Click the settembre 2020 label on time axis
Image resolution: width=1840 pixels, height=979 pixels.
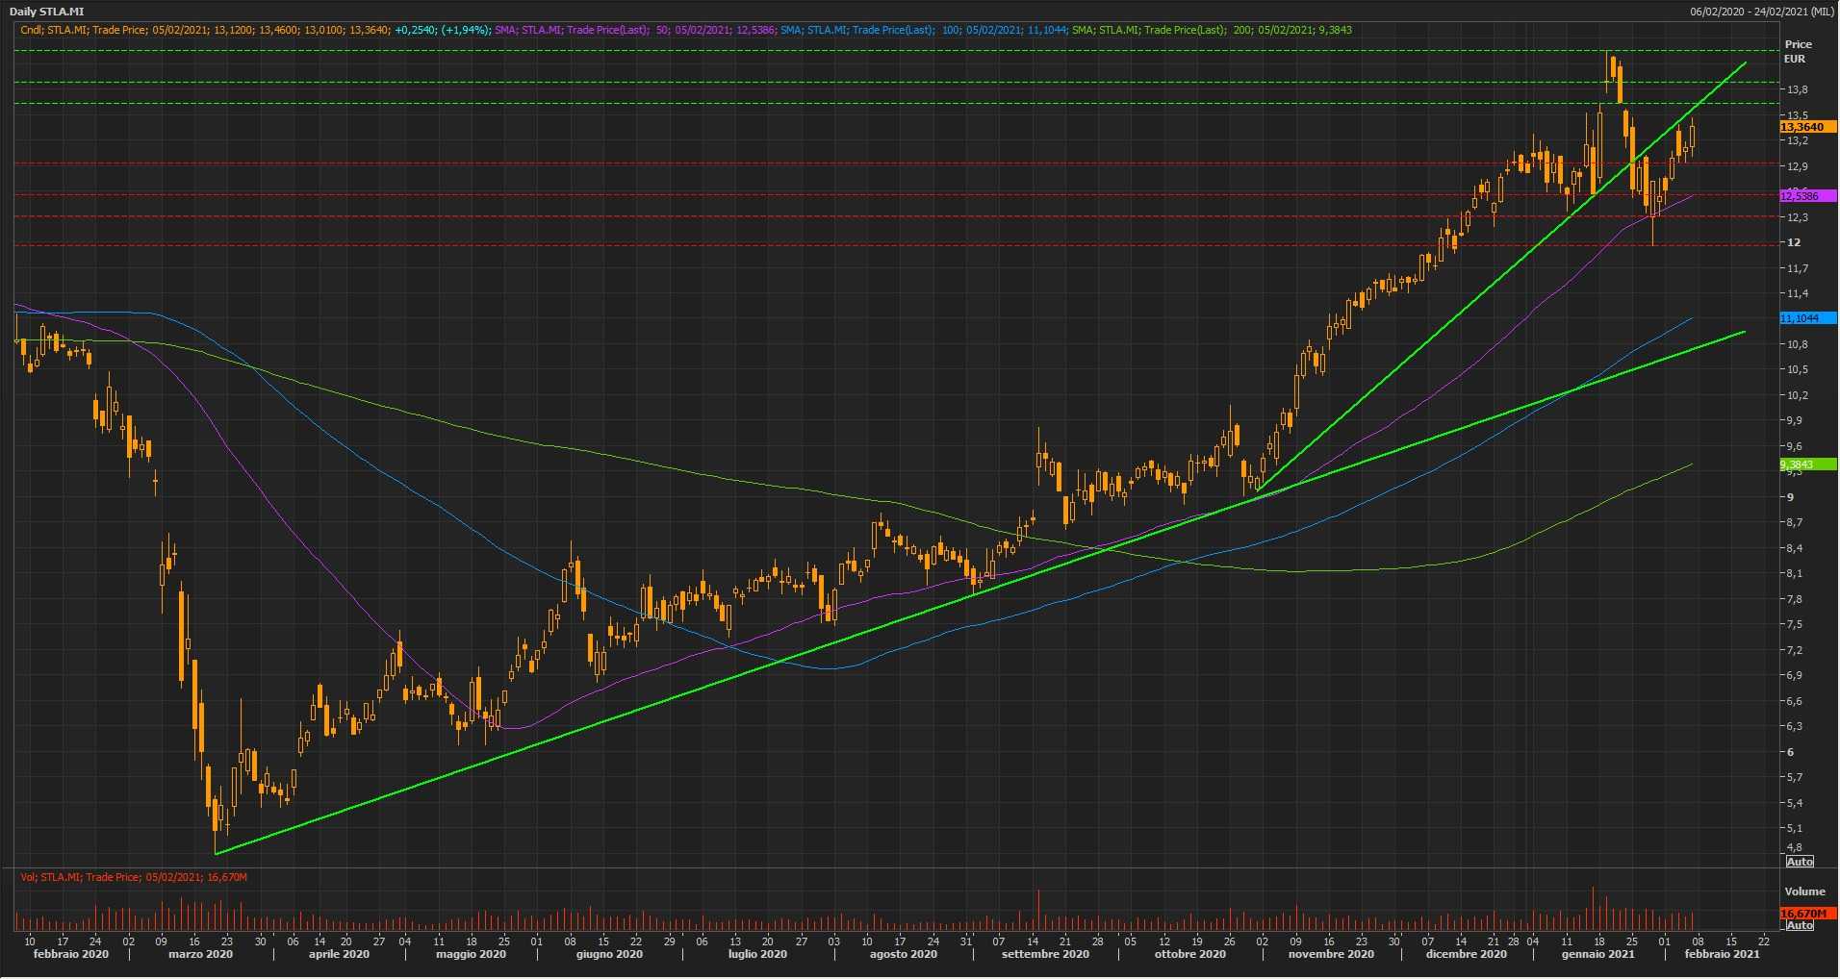coord(1045,954)
